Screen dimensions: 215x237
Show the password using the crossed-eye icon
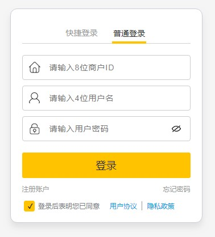176,129
